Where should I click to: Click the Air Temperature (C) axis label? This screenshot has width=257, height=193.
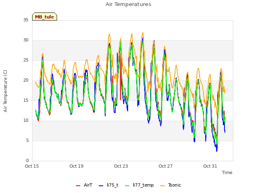click(5, 91)
